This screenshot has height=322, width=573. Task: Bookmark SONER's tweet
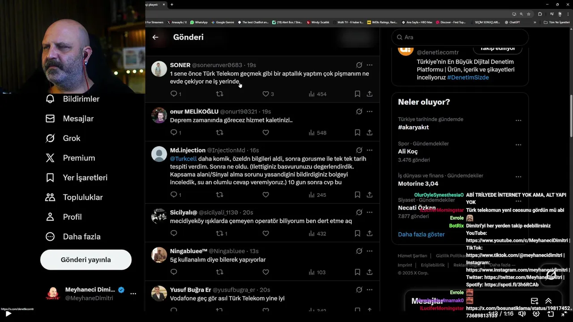point(357,94)
